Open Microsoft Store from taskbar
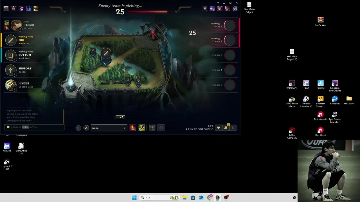The image size is (360, 202). click(x=193, y=198)
